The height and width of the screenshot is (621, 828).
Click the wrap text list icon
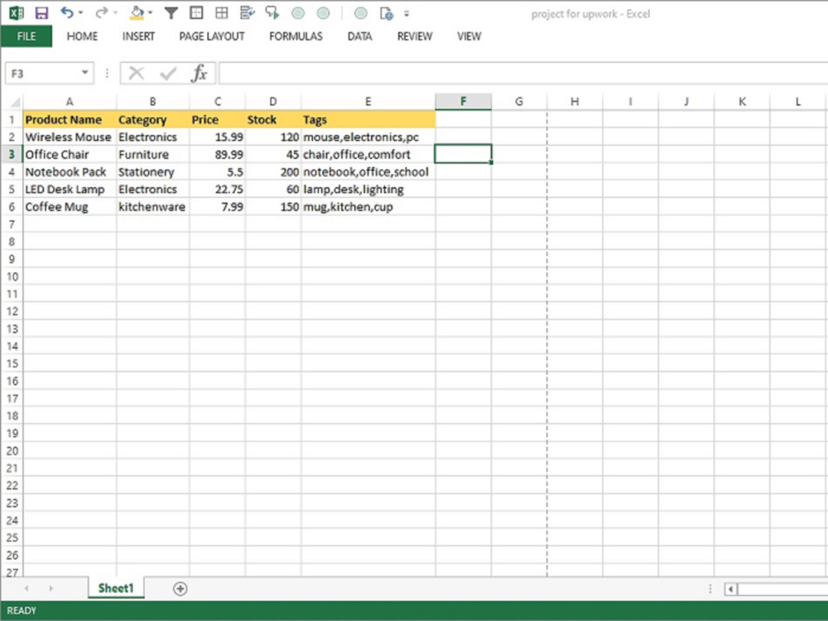(x=247, y=13)
